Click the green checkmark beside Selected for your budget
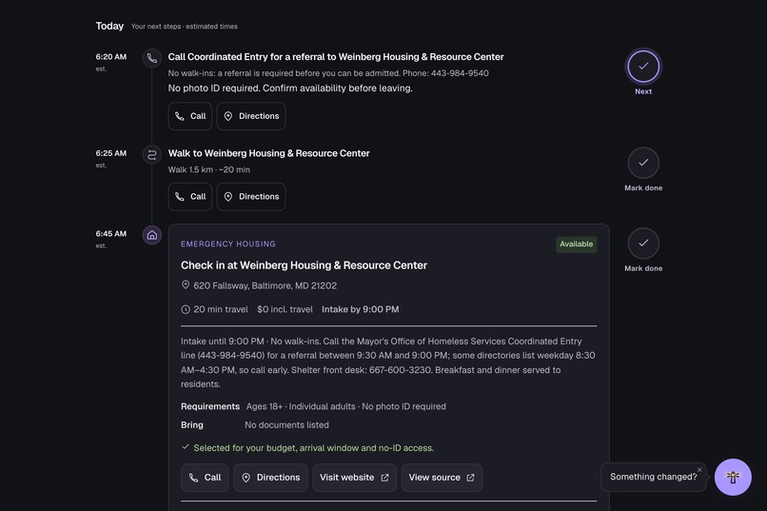The height and width of the screenshot is (511, 767). (186, 447)
